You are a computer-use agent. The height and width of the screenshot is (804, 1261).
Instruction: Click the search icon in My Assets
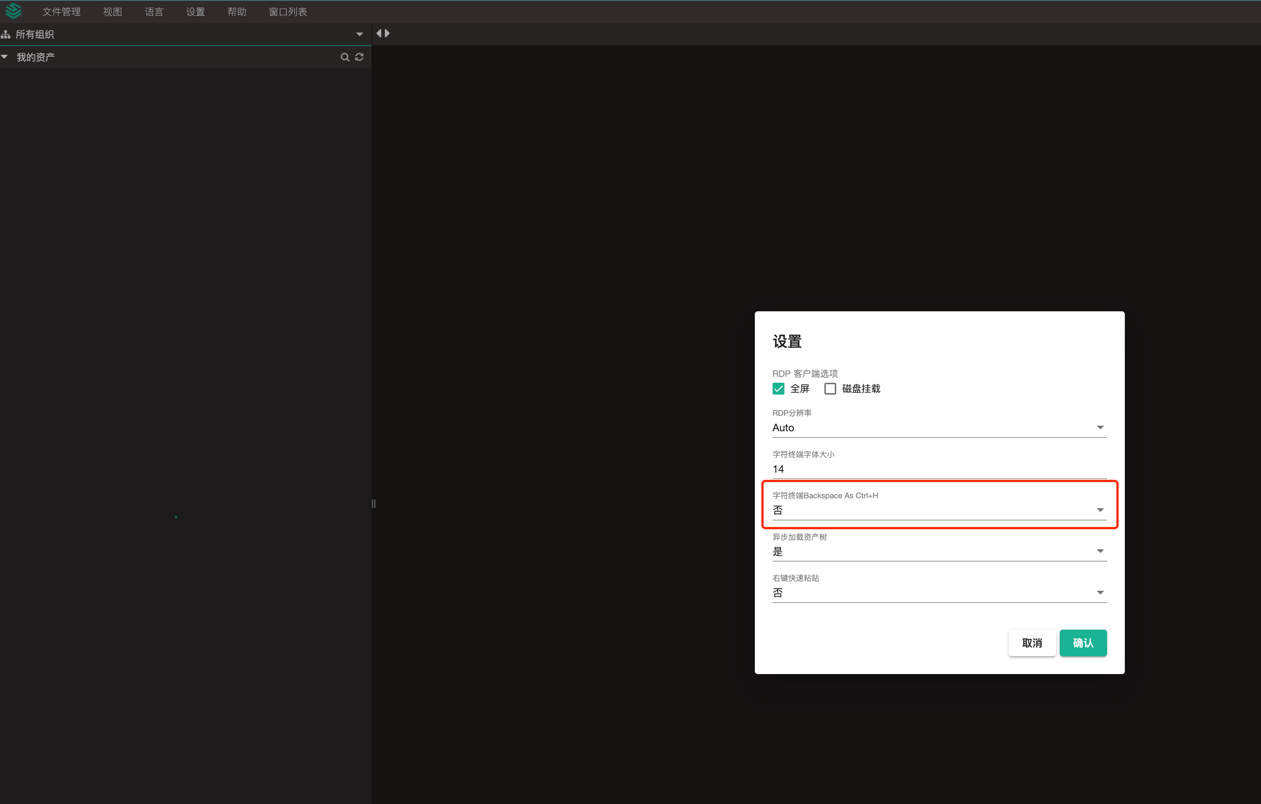coord(344,57)
